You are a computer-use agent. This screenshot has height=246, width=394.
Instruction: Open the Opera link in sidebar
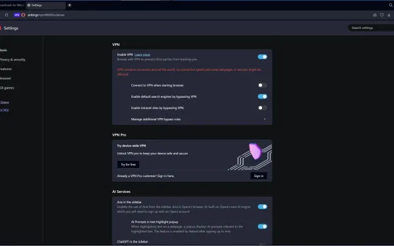click(5, 102)
